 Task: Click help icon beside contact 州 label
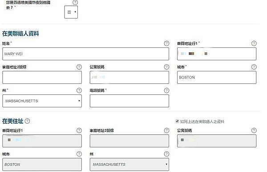click(x=79, y=90)
